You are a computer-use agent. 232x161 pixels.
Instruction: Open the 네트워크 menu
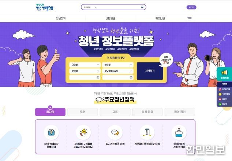[x=110, y=19]
